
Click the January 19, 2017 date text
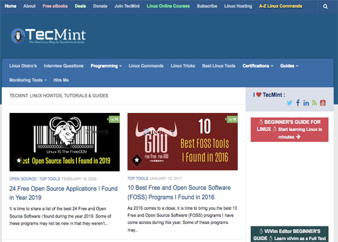click(165, 179)
